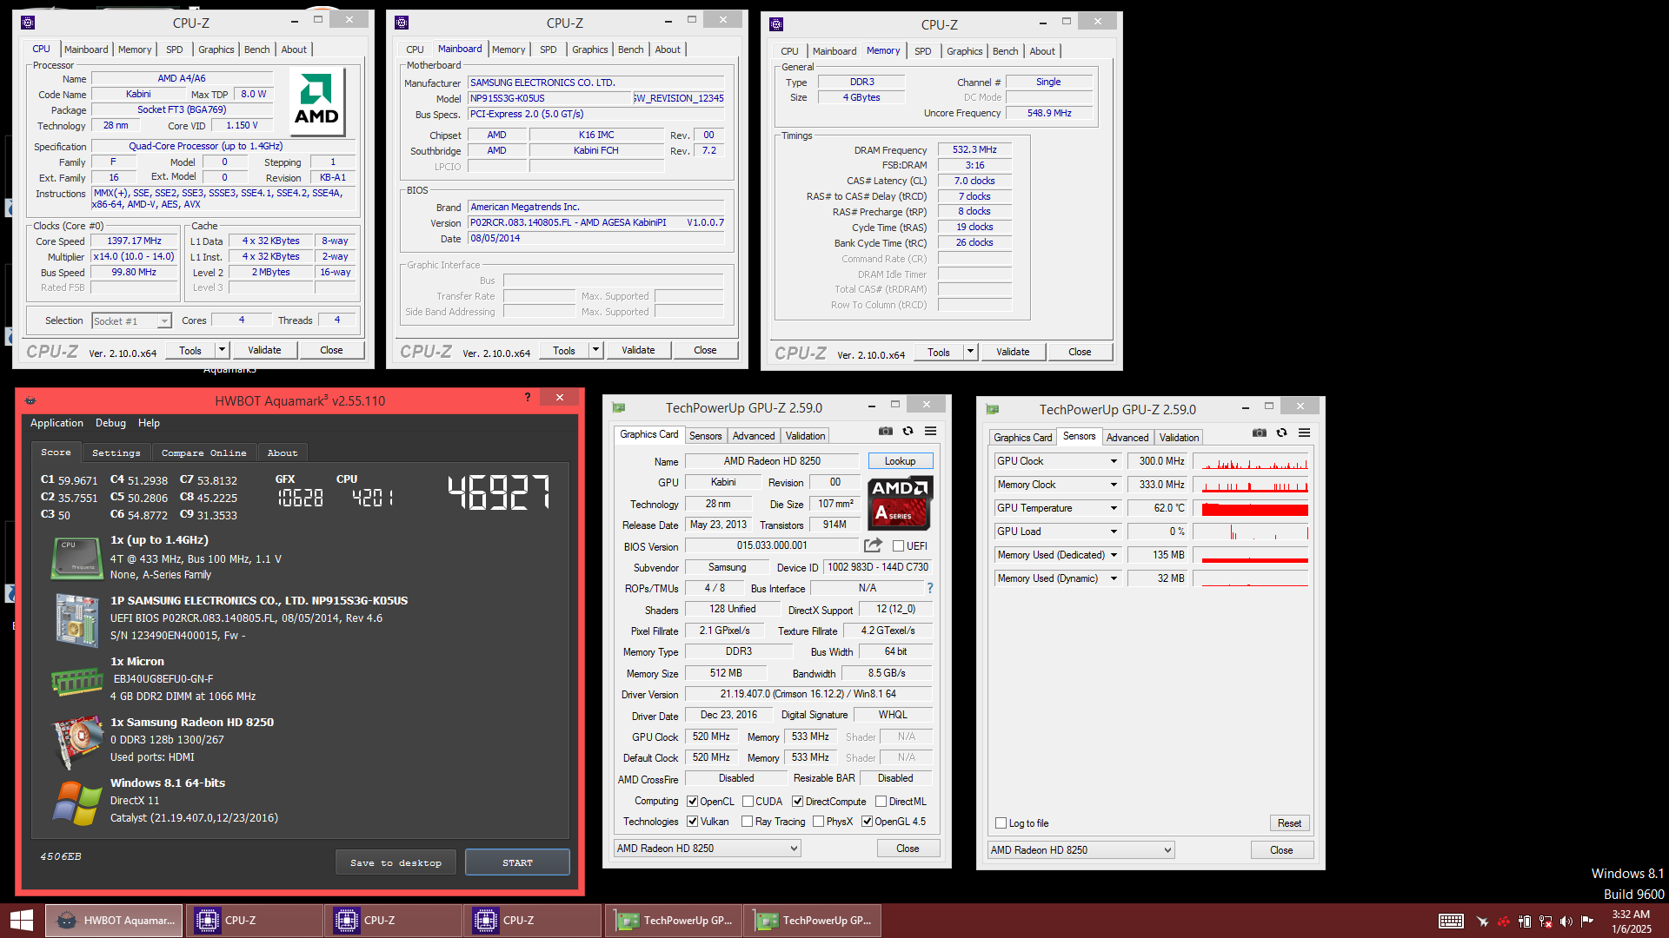Viewport: 1669px width, 938px height.
Task: Click refresh icon in left GPU-Z window
Action: 908,431
